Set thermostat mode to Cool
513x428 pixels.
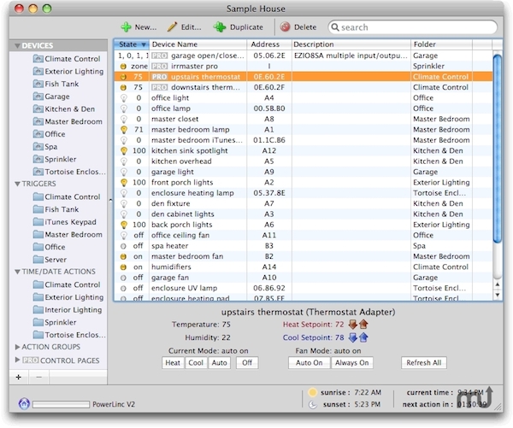click(x=195, y=363)
